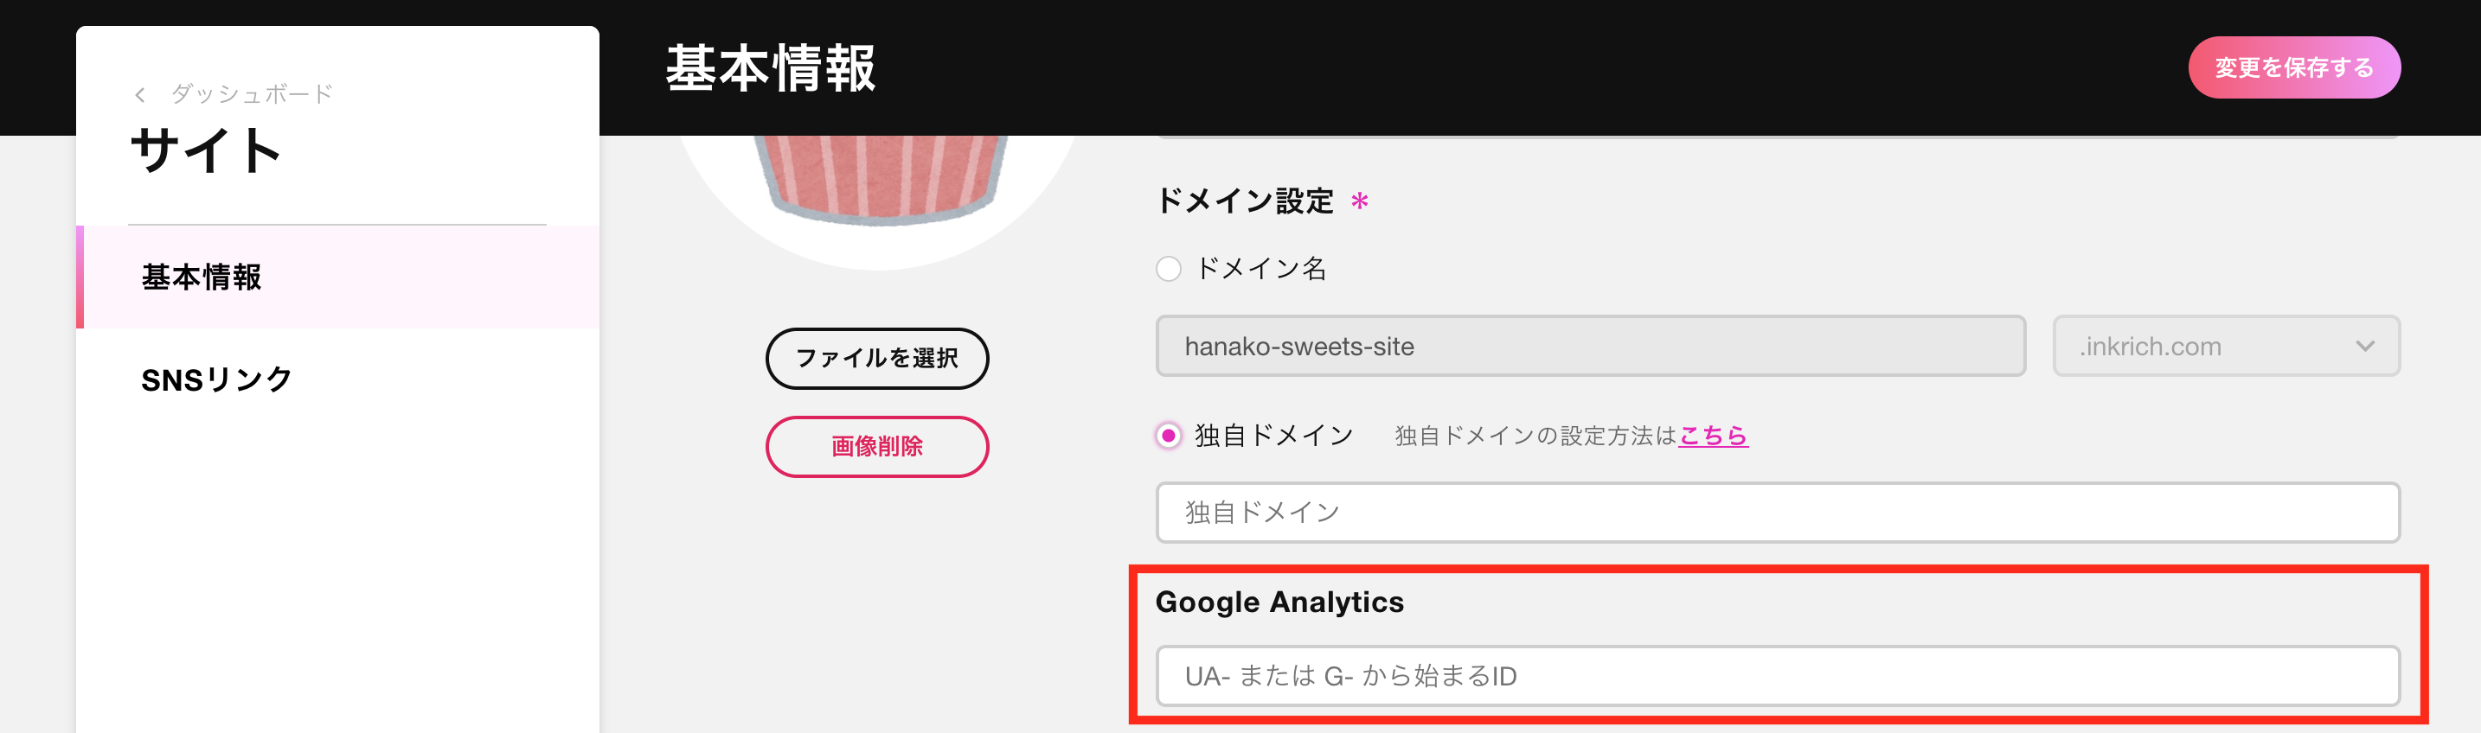
Task: Focus the 独自ドメイン text input field
Action: 1777,513
